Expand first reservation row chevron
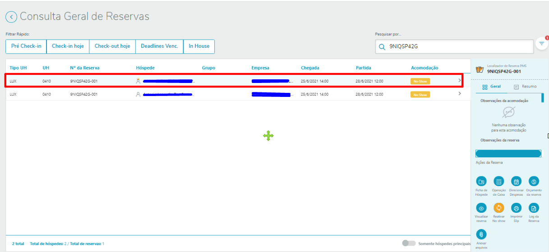The height and width of the screenshot is (252, 549). pos(460,81)
